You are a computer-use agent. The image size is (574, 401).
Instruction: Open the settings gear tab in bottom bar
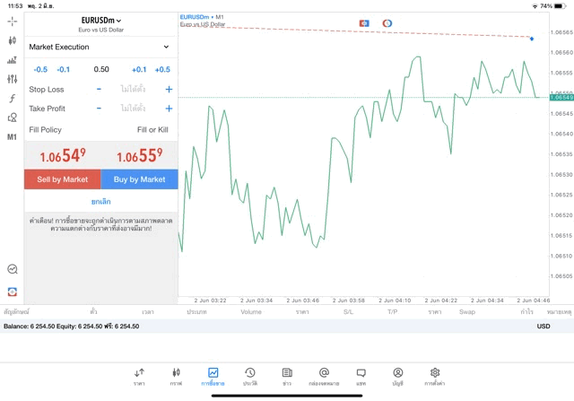(434, 377)
